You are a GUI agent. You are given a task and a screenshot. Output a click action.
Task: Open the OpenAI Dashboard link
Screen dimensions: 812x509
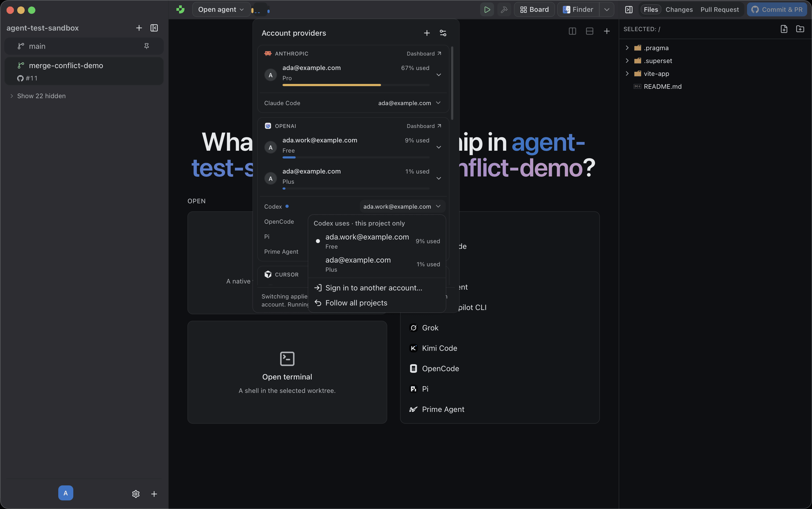point(424,126)
